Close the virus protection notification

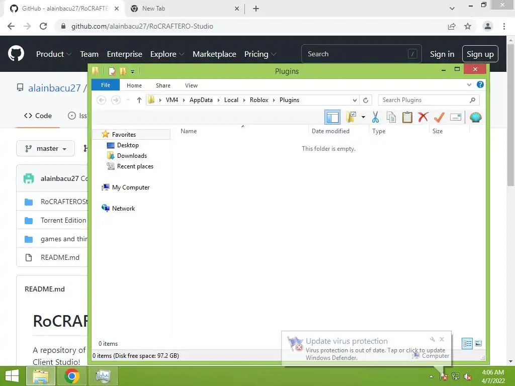point(442,339)
